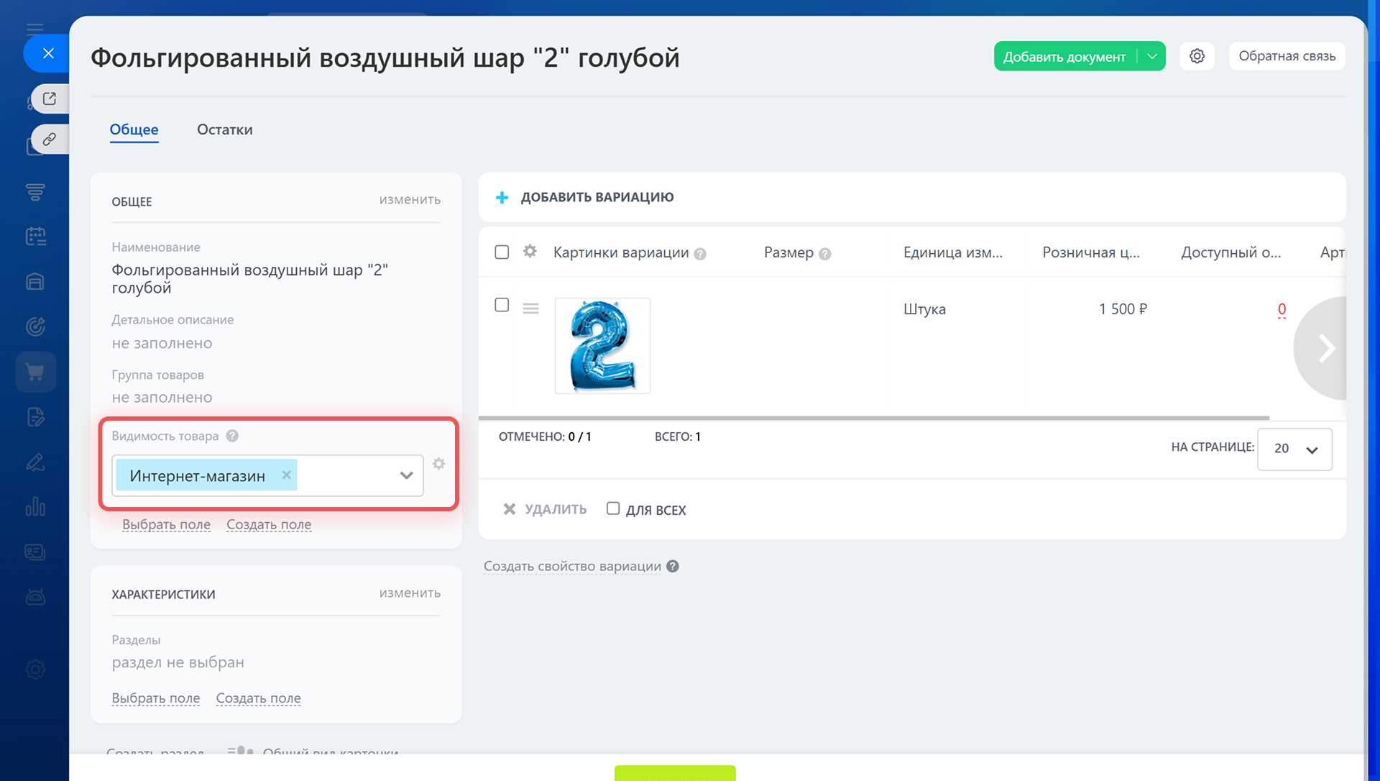
Task: Switch to the Остатки tab
Action: point(224,129)
